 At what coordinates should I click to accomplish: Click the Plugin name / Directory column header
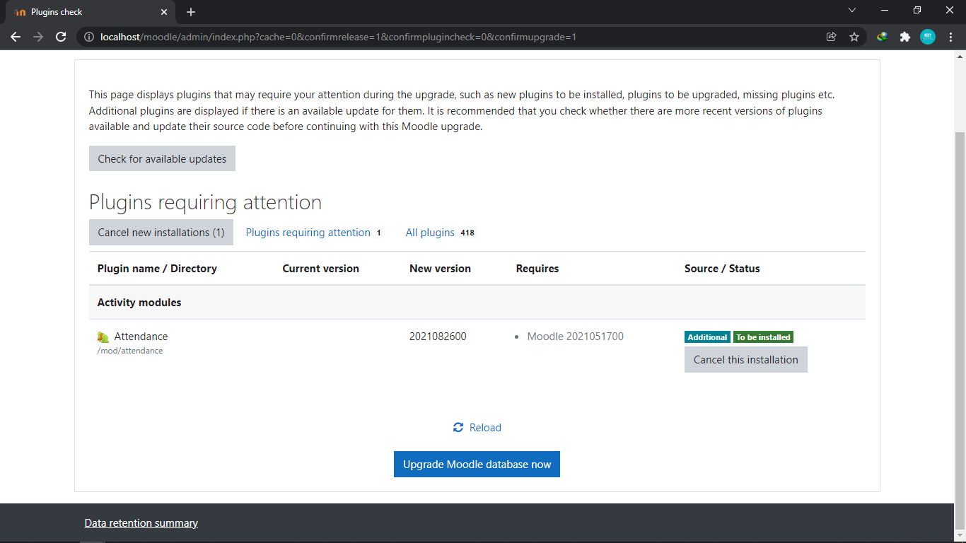coord(157,269)
